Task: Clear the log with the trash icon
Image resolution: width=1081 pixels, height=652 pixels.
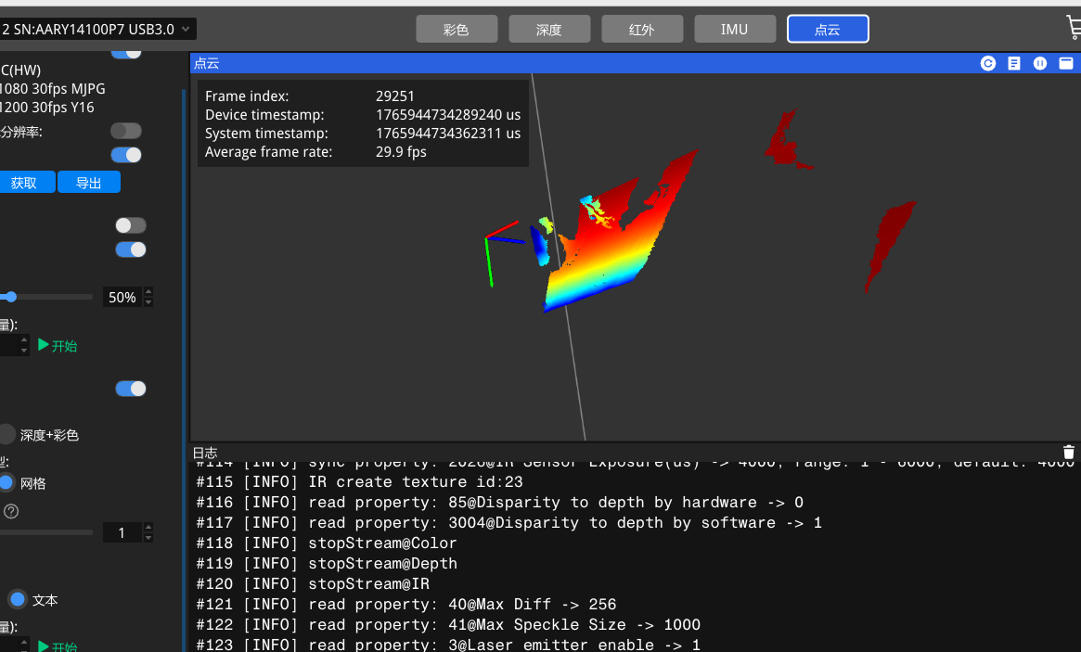Action: coord(1069,452)
